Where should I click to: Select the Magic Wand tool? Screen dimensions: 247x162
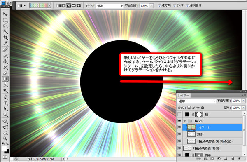[x=5, y=31]
